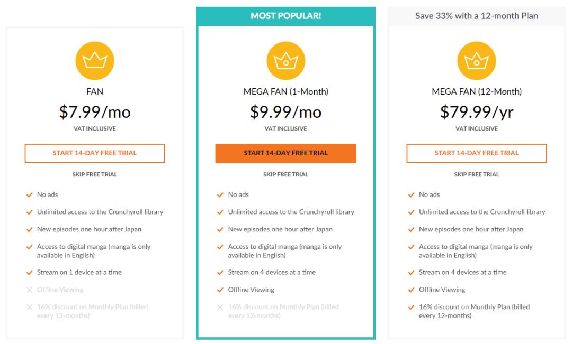Click the FAN plan's No ads checkmark

30,195
